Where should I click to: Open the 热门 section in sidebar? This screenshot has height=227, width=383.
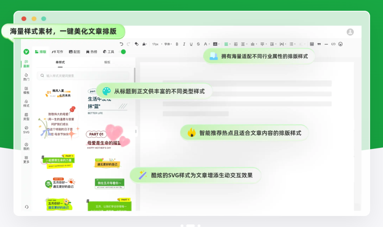(x=26, y=77)
